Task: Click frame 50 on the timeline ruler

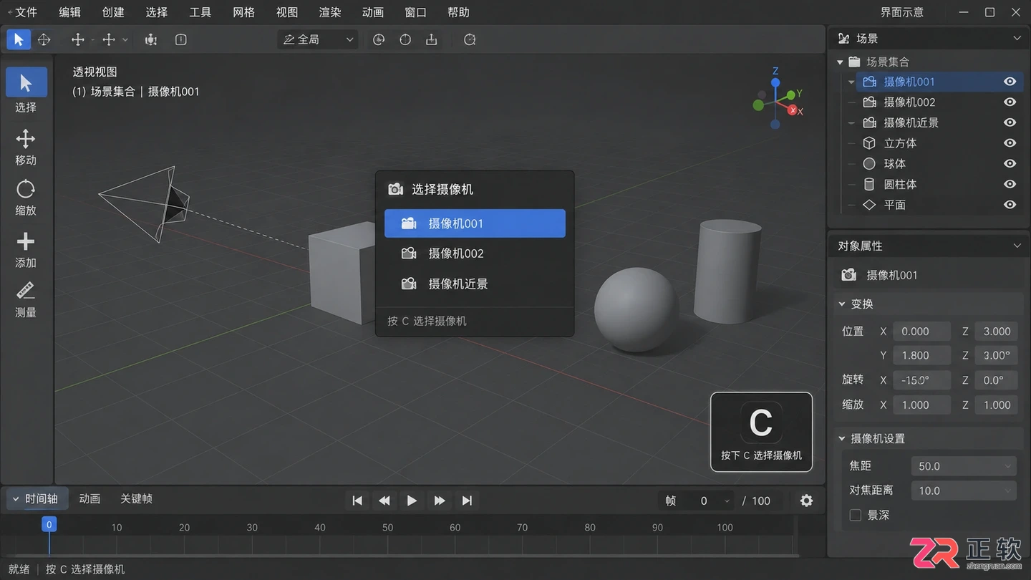Action: 387,528
